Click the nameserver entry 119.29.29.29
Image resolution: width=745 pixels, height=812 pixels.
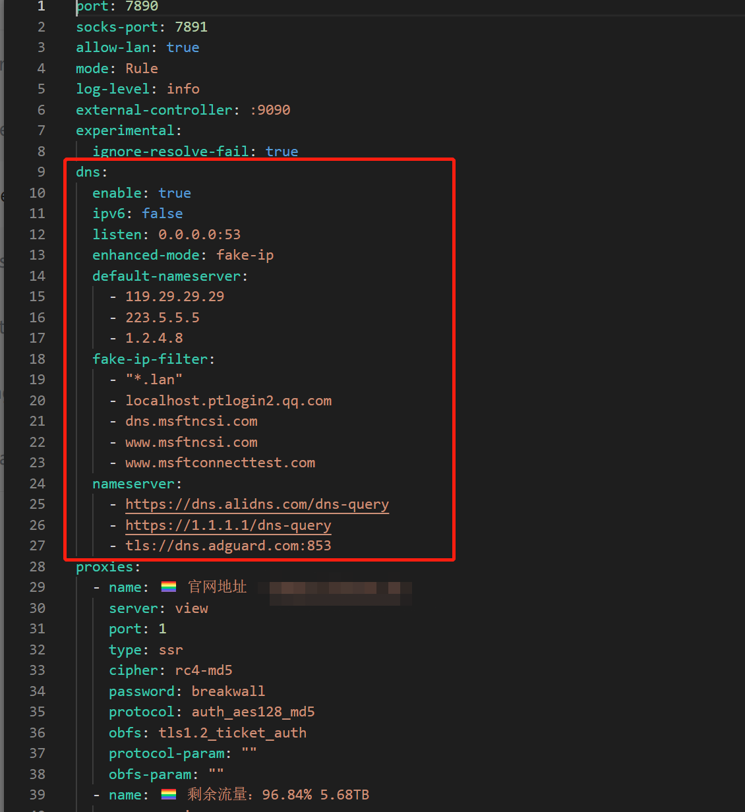pyautogui.click(x=175, y=297)
